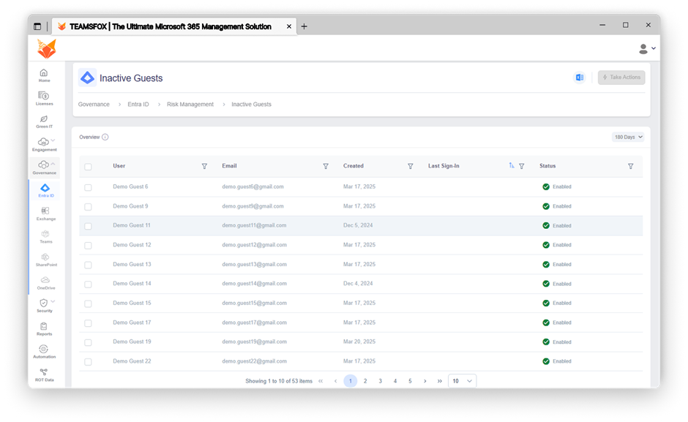Check the Demo Guest 6 row
Screen dimensions: 688x422
(x=88, y=187)
